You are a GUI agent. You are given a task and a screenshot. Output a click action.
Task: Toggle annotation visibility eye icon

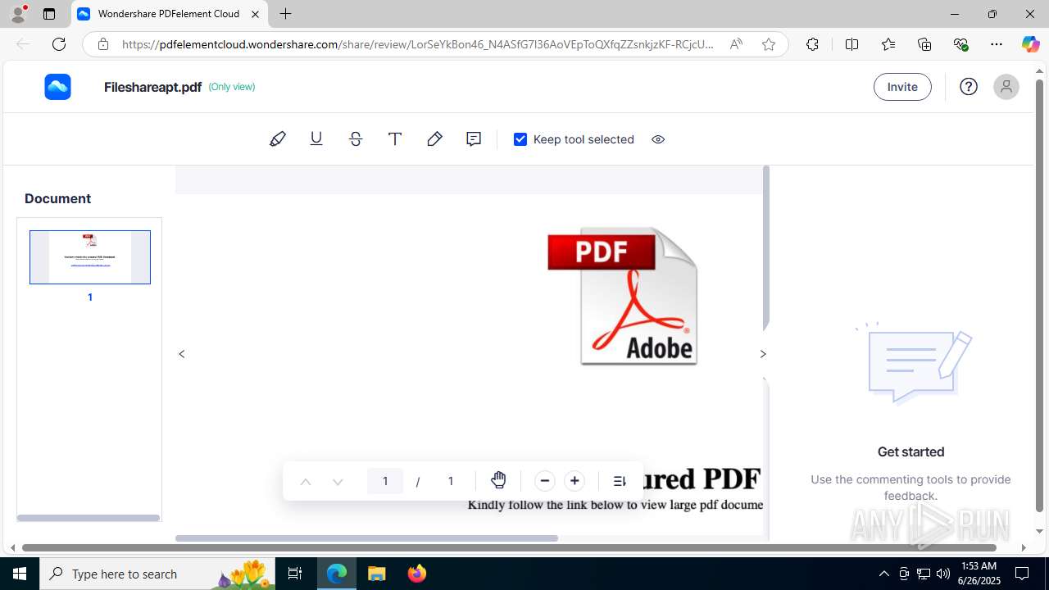coord(658,139)
